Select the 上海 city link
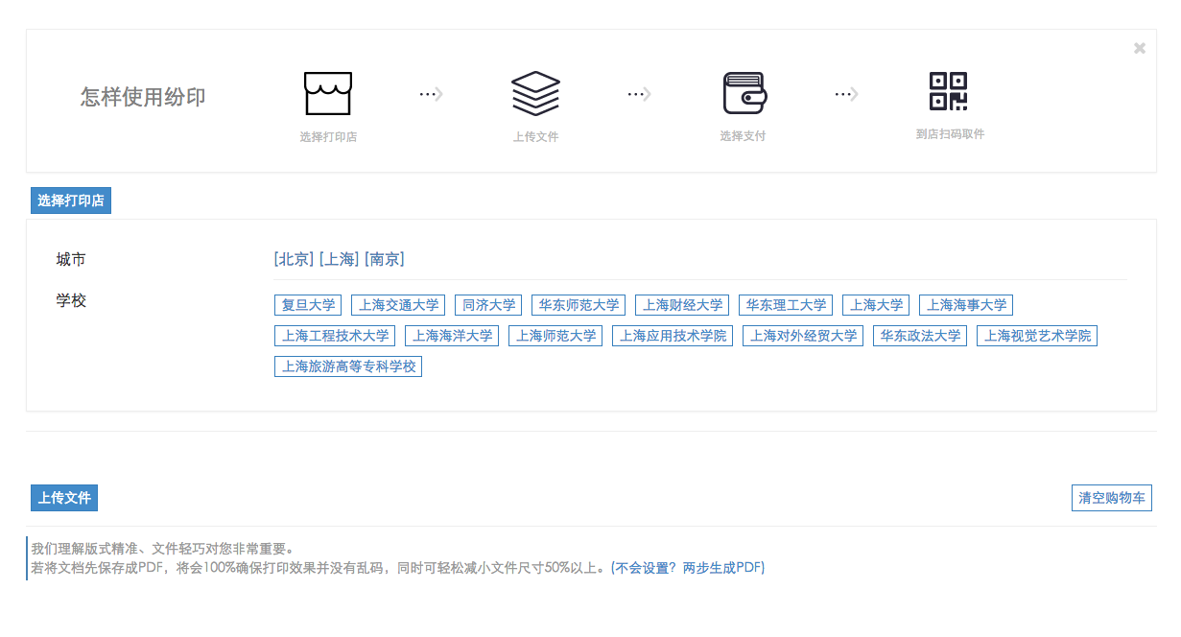This screenshot has width=1181, height=637. click(339, 259)
